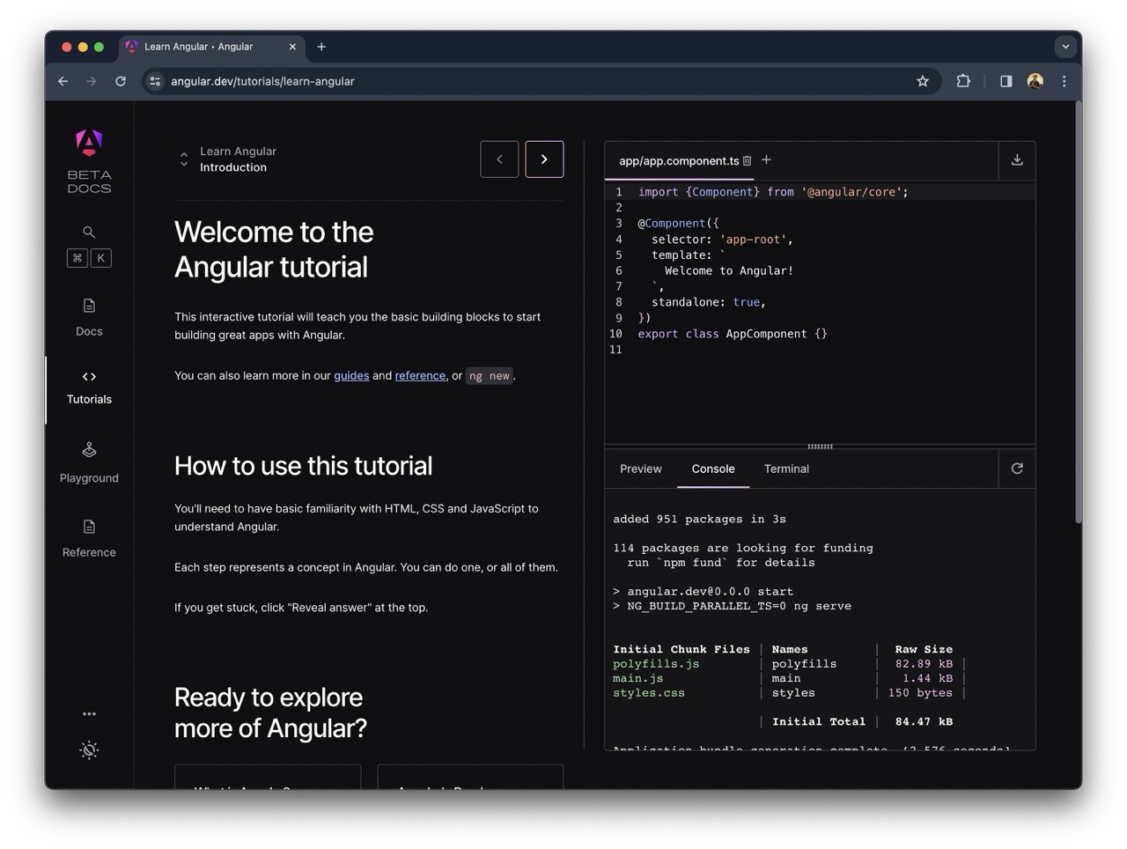Toggle the light/dark theme icon
Image resolution: width=1127 pixels, height=849 pixels.
pos(89,749)
